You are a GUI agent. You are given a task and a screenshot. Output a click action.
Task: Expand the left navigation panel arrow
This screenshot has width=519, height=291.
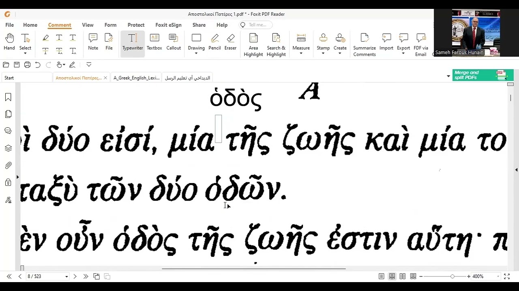click(x=17, y=177)
